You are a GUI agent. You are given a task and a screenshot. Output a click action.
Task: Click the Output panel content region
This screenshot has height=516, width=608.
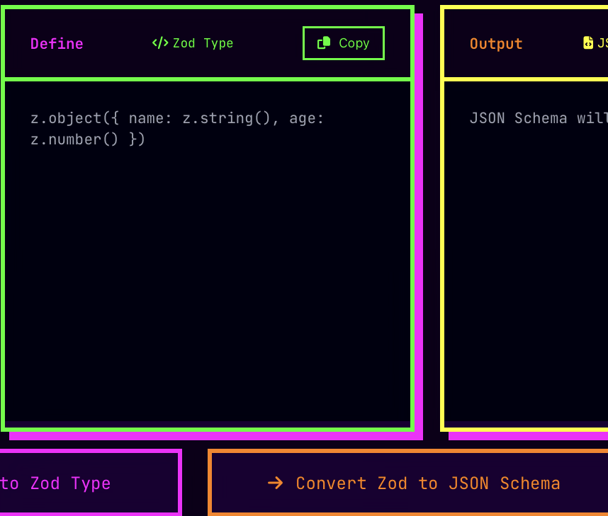pyautogui.click(x=537, y=248)
